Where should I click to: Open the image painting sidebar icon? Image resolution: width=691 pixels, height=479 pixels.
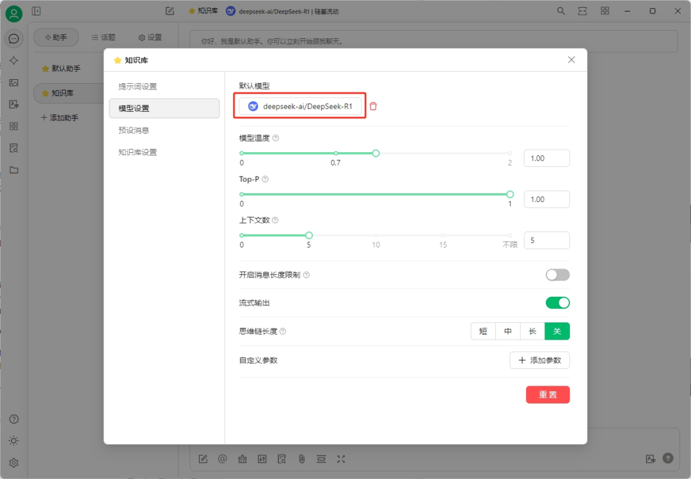click(x=13, y=82)
